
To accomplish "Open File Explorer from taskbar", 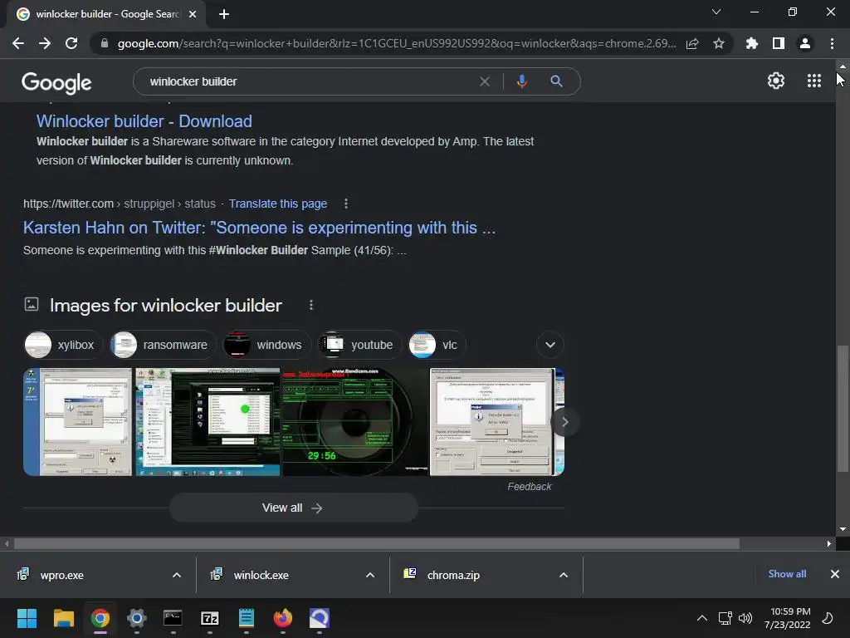I will tap(63, 618).
